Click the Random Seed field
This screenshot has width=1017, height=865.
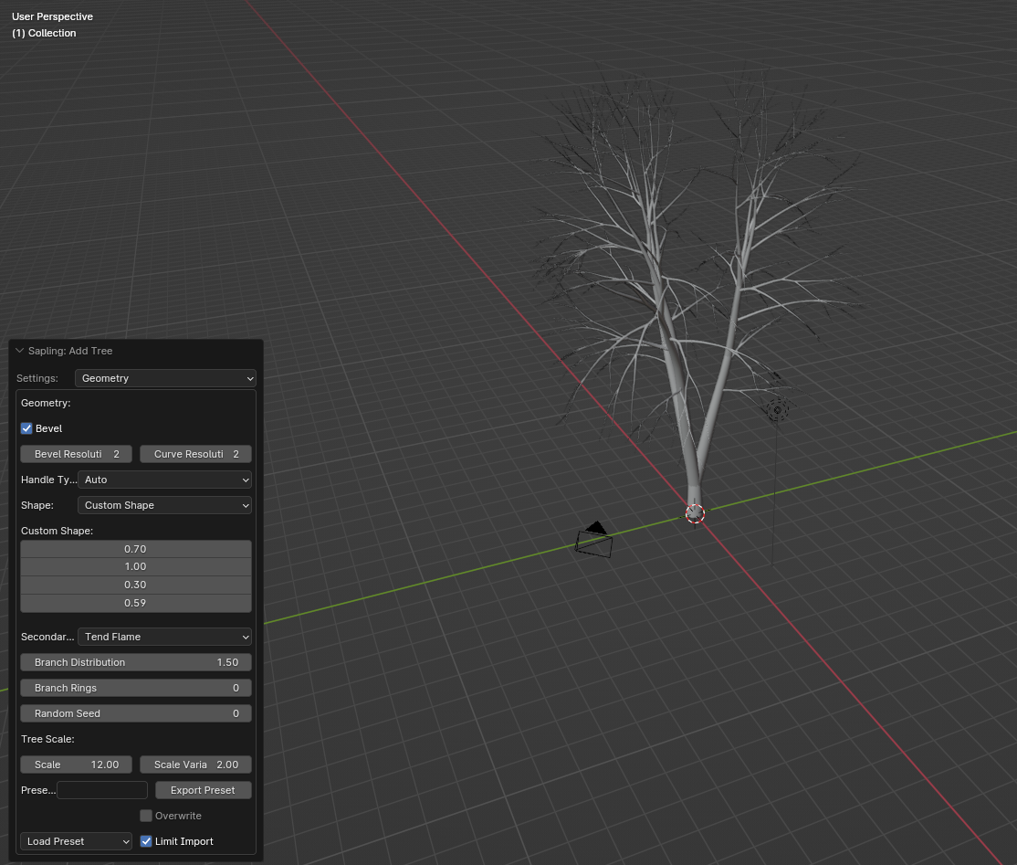coord(135,713)
